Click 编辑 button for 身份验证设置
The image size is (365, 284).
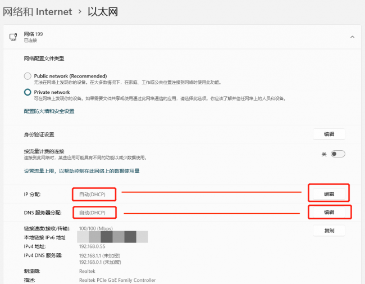tap(328, 134)
